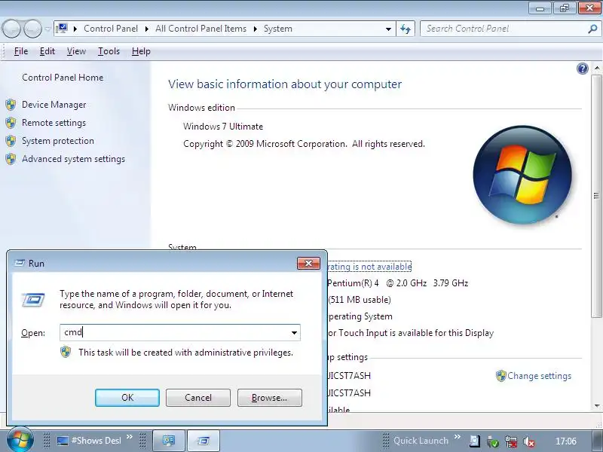Select Control Panel in the breadcrumb
The image size is (603, 452).
point(111,29)
